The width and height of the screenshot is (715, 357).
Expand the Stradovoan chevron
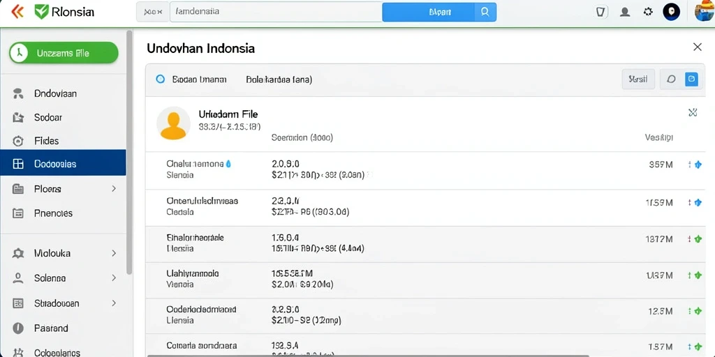click(x=114, y=303)
